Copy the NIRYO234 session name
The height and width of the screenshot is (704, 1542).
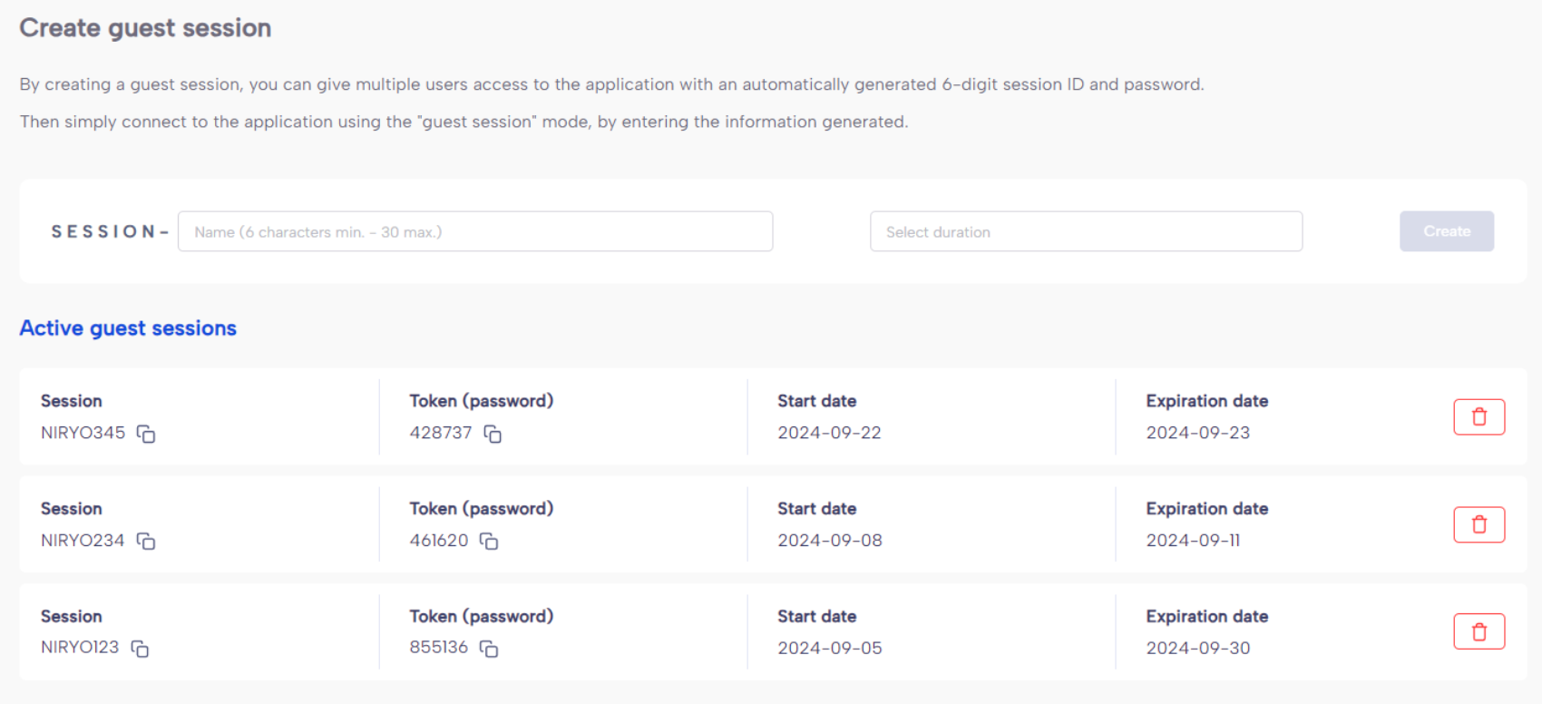coord(146,542)
